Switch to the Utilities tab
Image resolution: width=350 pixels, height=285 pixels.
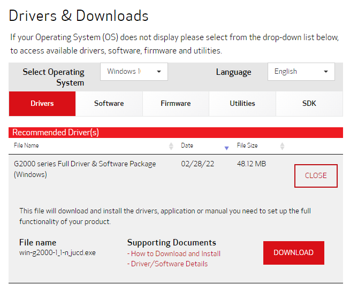(242, 104)
